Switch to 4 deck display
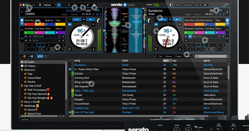The height and width of the screenshot is (131, 249). pos(63,5)
